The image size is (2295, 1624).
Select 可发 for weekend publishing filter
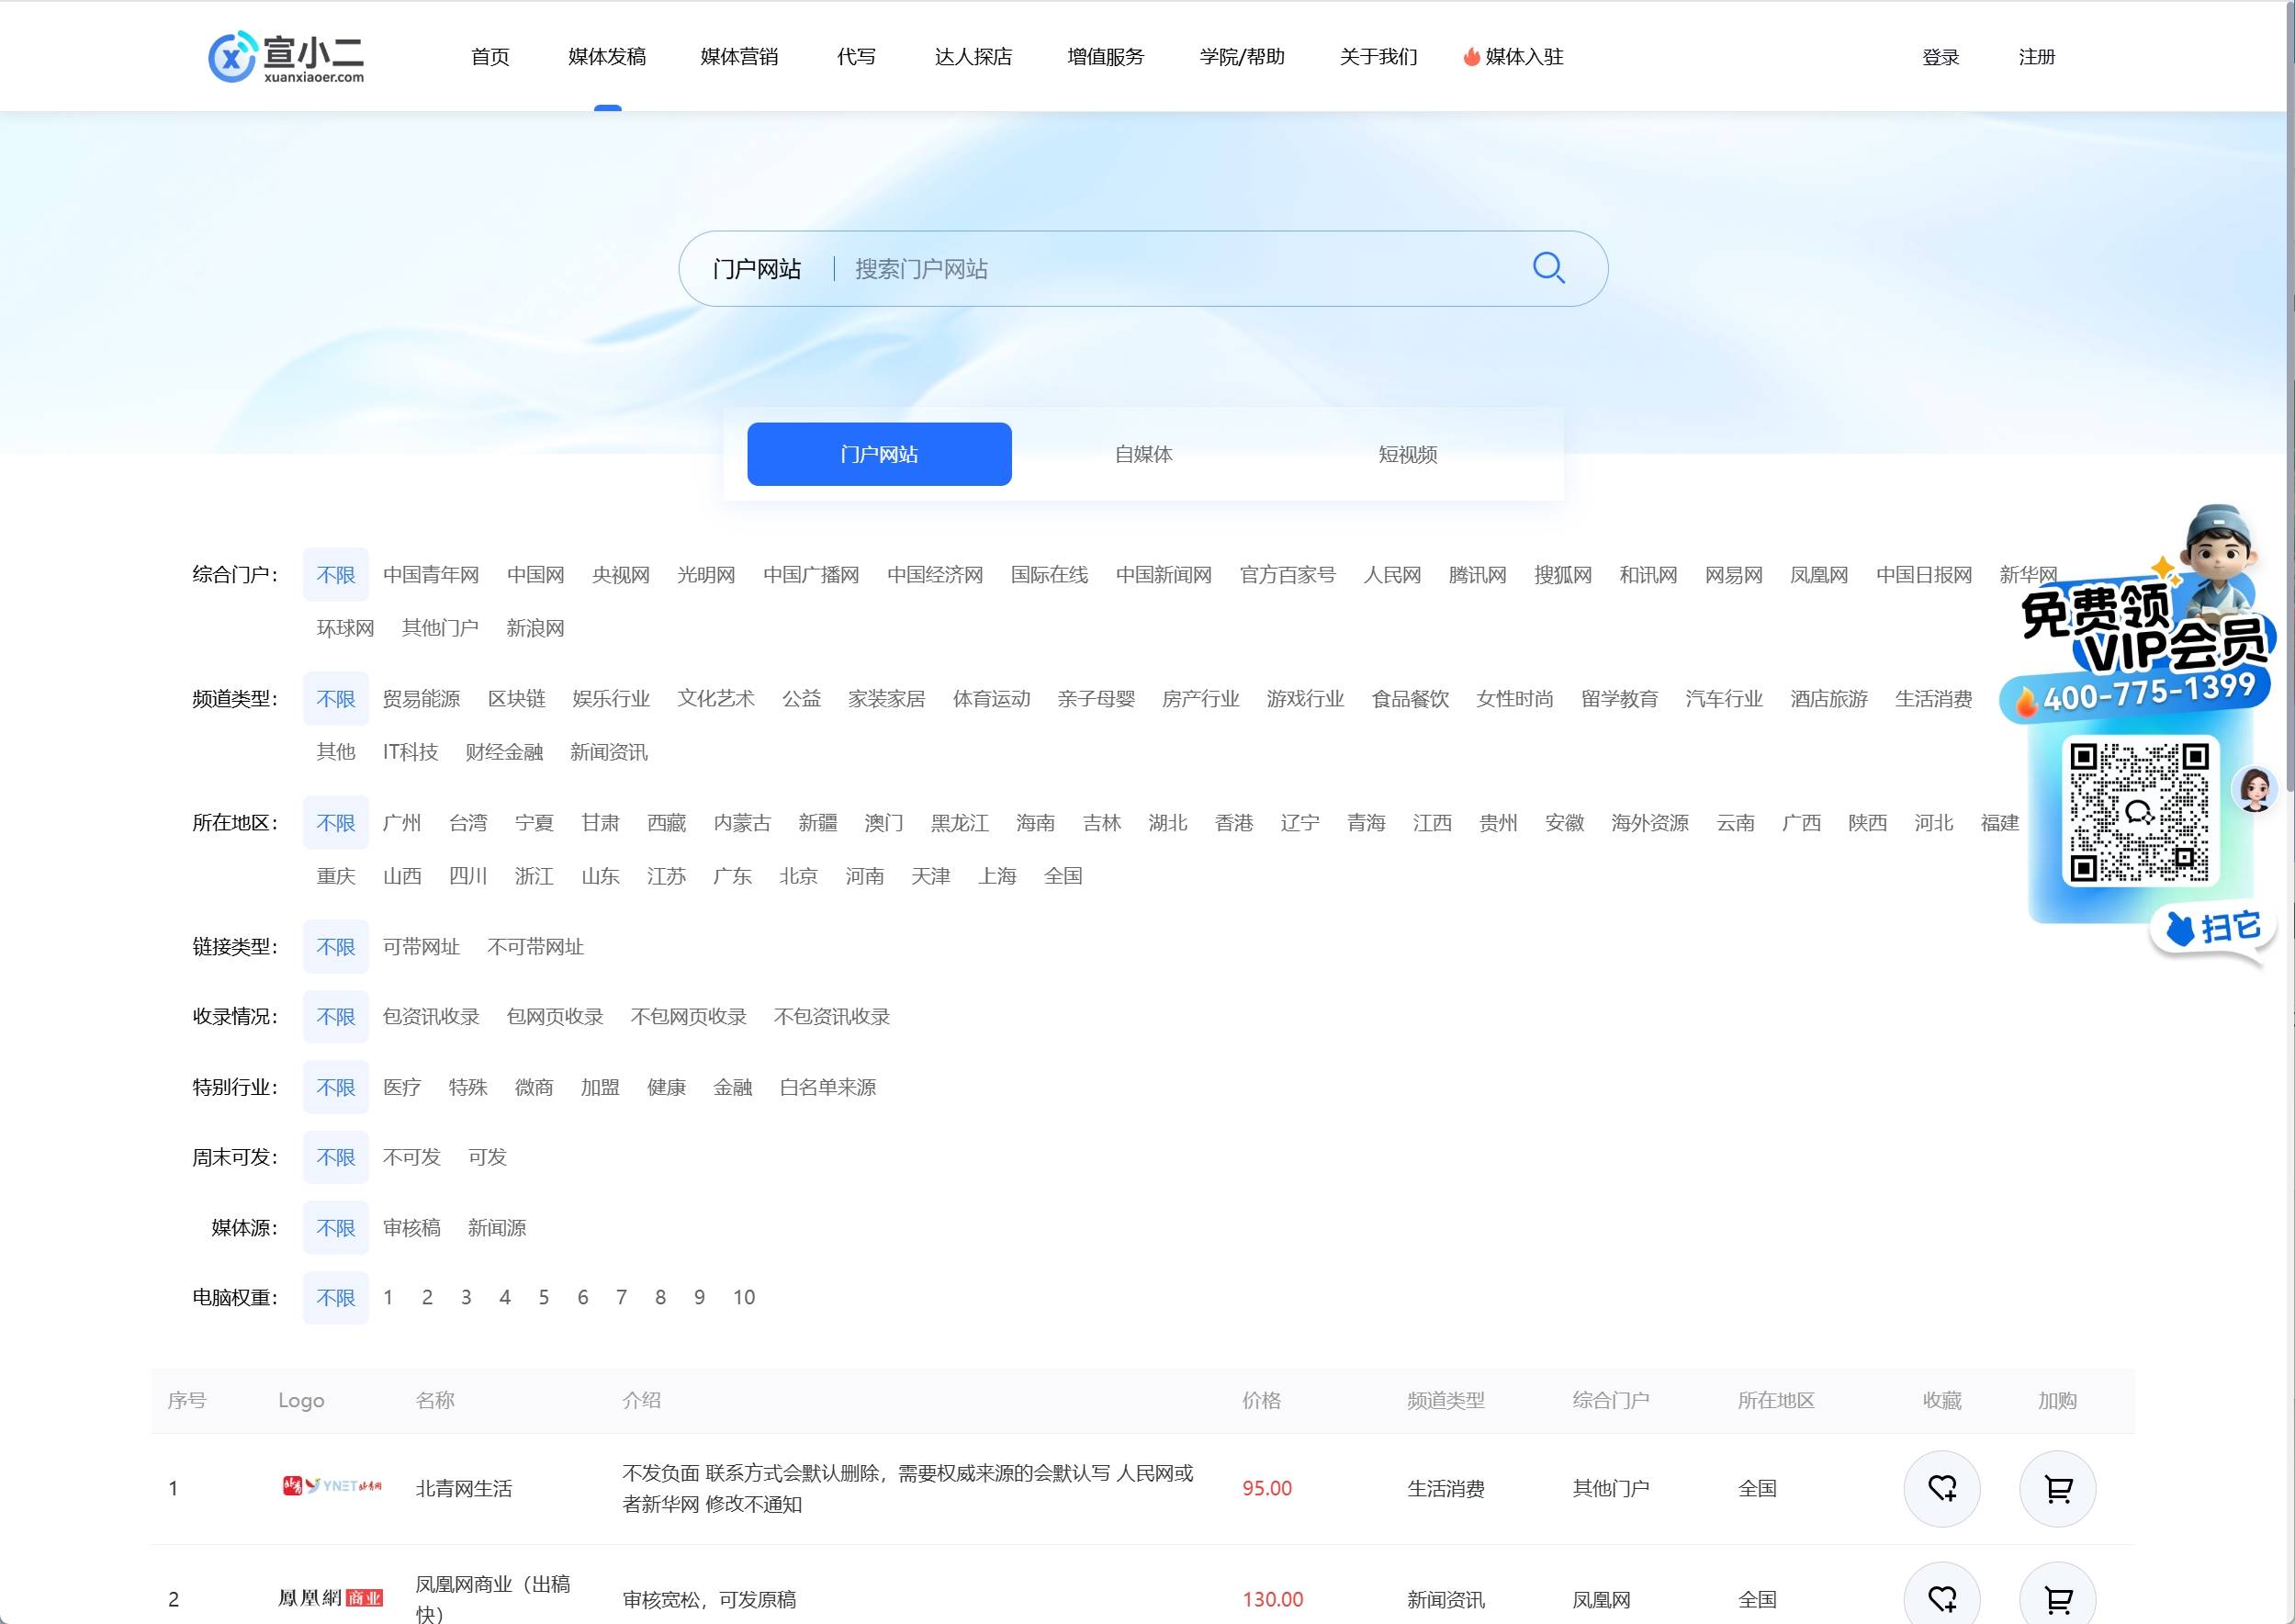(x=487, y=1157)
